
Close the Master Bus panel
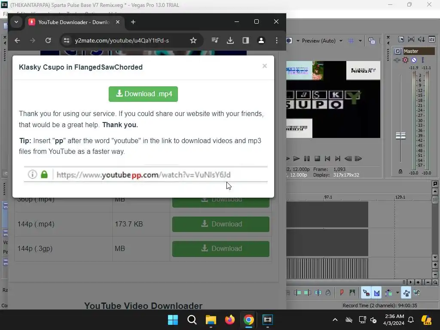pyautogui.click(x=388, y=37)
